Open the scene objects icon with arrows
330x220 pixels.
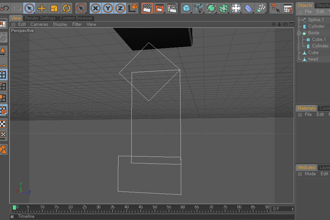click(236, 8)
